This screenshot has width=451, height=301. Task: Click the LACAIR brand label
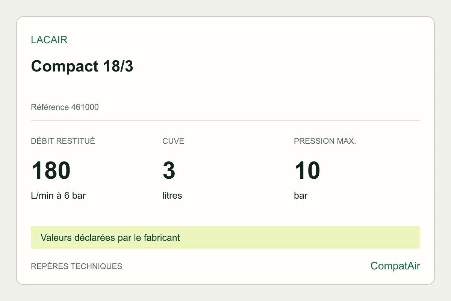49,40
